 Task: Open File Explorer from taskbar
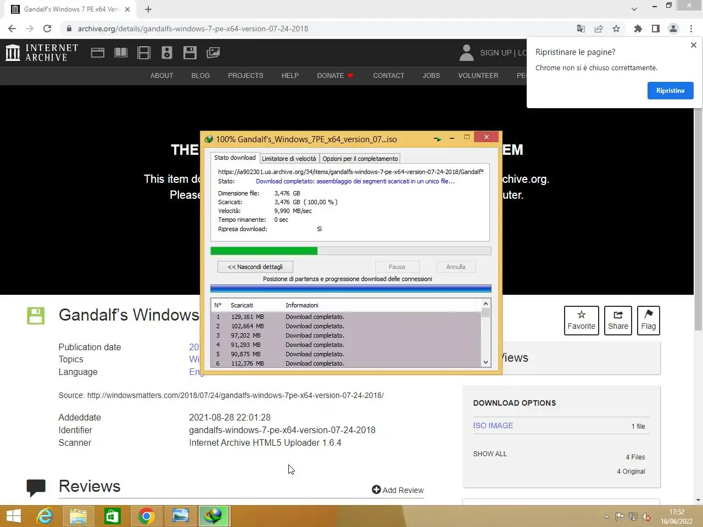point(79,516)
